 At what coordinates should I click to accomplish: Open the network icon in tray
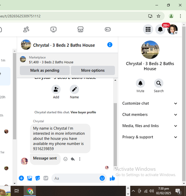point(146,191)
